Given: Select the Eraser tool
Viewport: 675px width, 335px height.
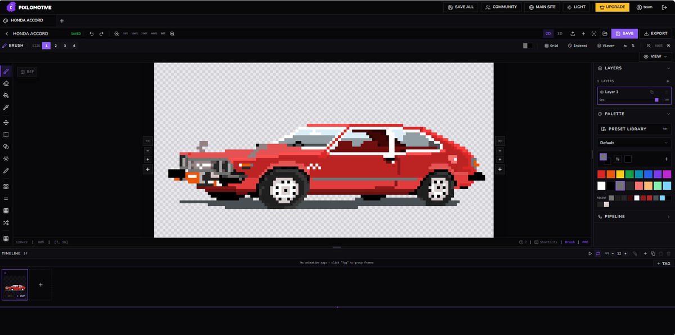Looking at the screenshot, I should [6, 83].
